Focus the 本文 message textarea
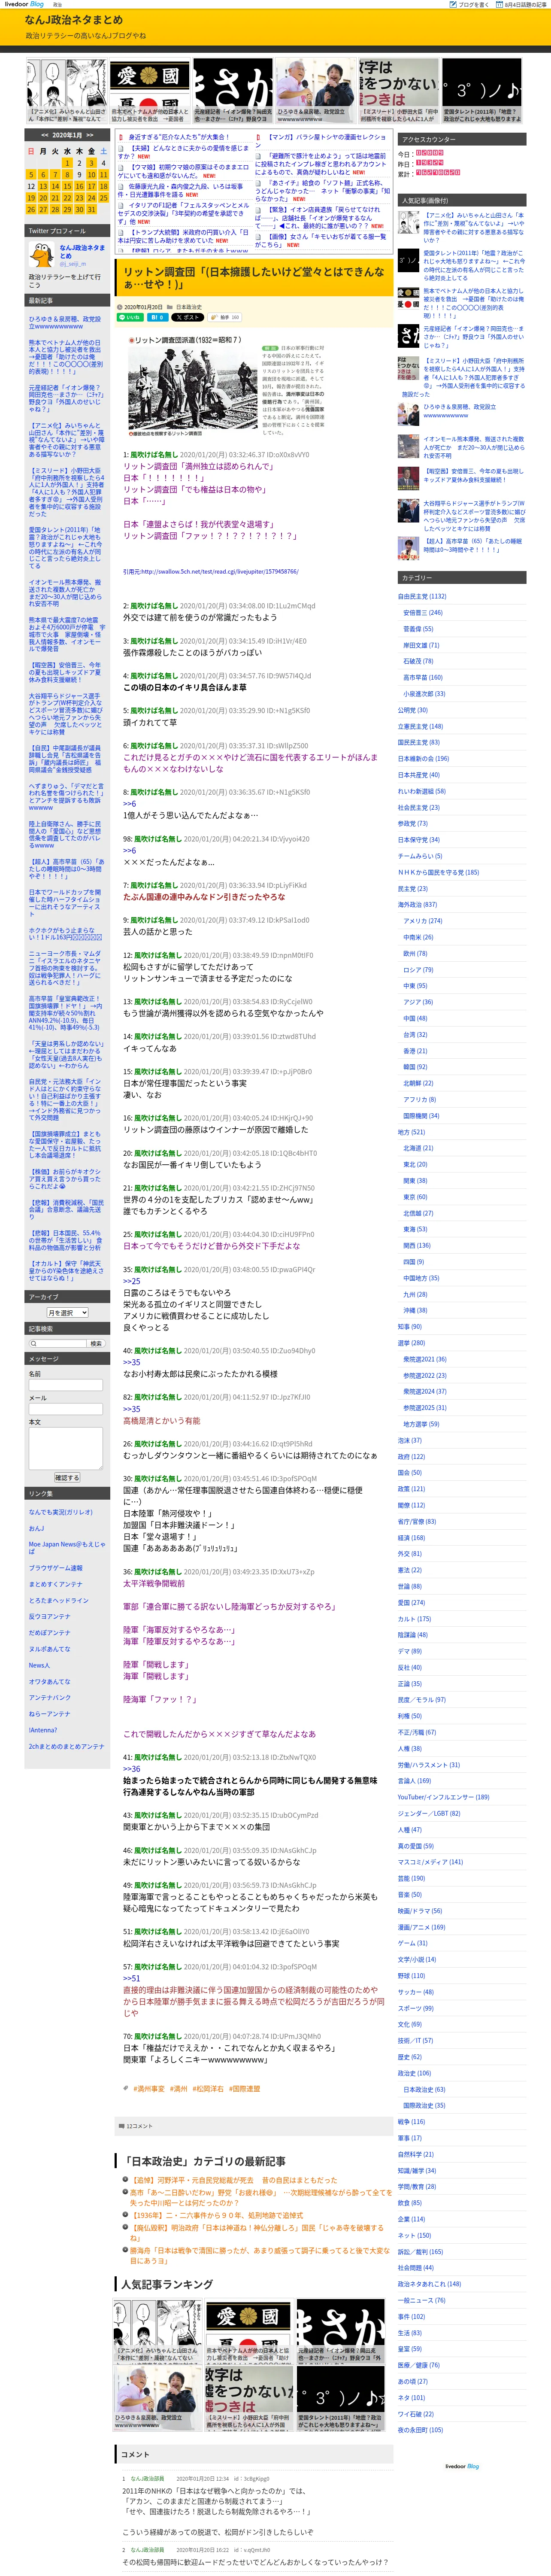The image size is (551, 2576). tap(66, 1448)
